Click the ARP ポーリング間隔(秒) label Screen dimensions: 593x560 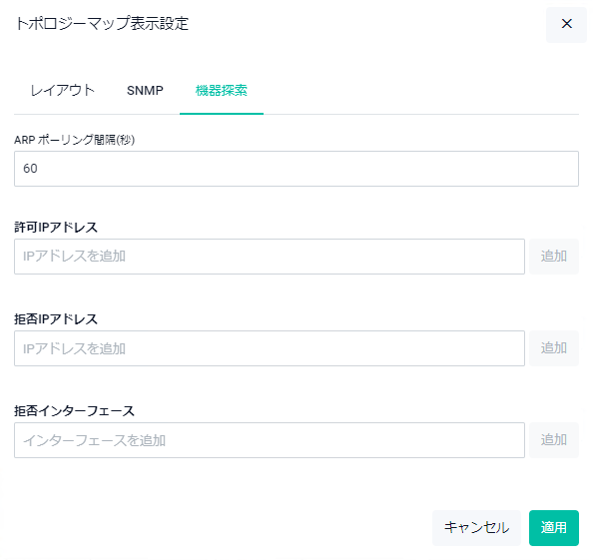[75, 140]
